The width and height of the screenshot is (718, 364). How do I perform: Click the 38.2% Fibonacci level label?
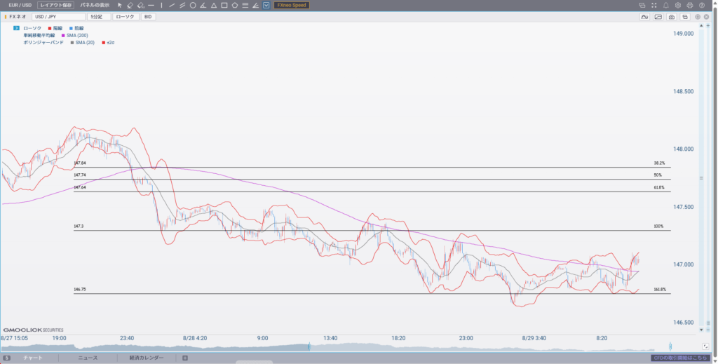tap(659, 163)
